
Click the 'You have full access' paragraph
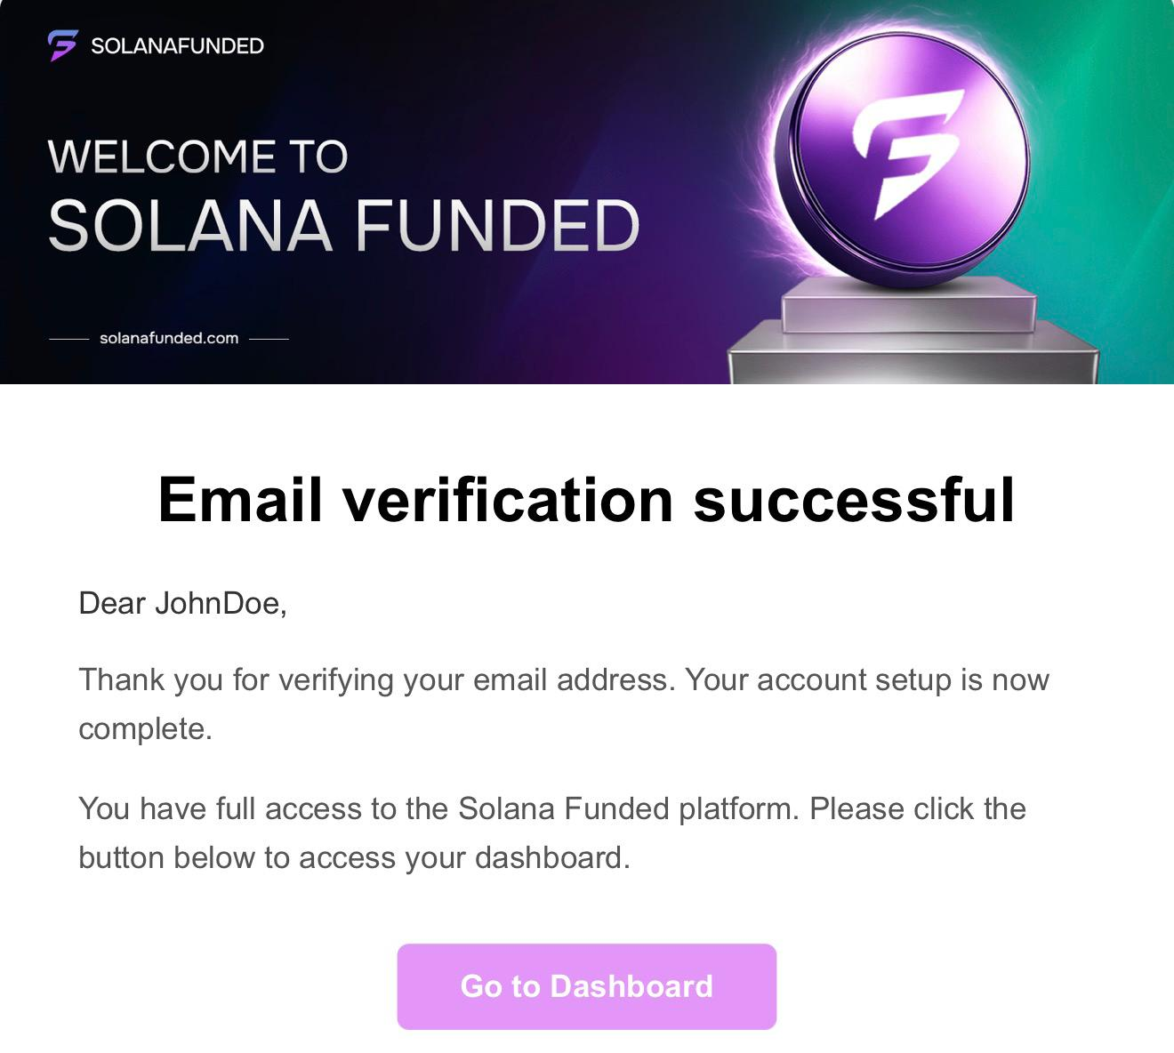point(551,808)
